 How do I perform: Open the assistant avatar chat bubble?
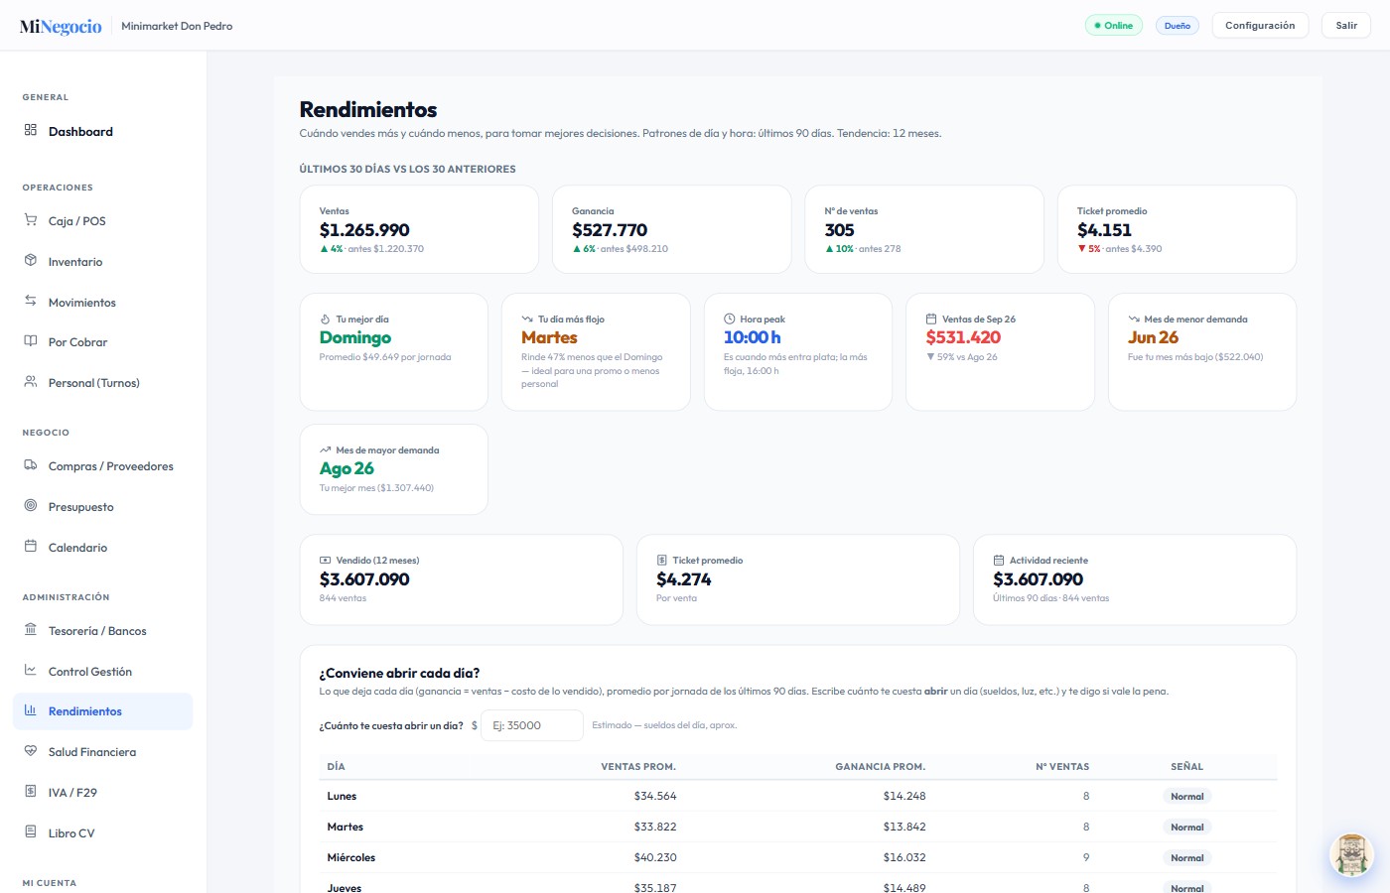1351,854
